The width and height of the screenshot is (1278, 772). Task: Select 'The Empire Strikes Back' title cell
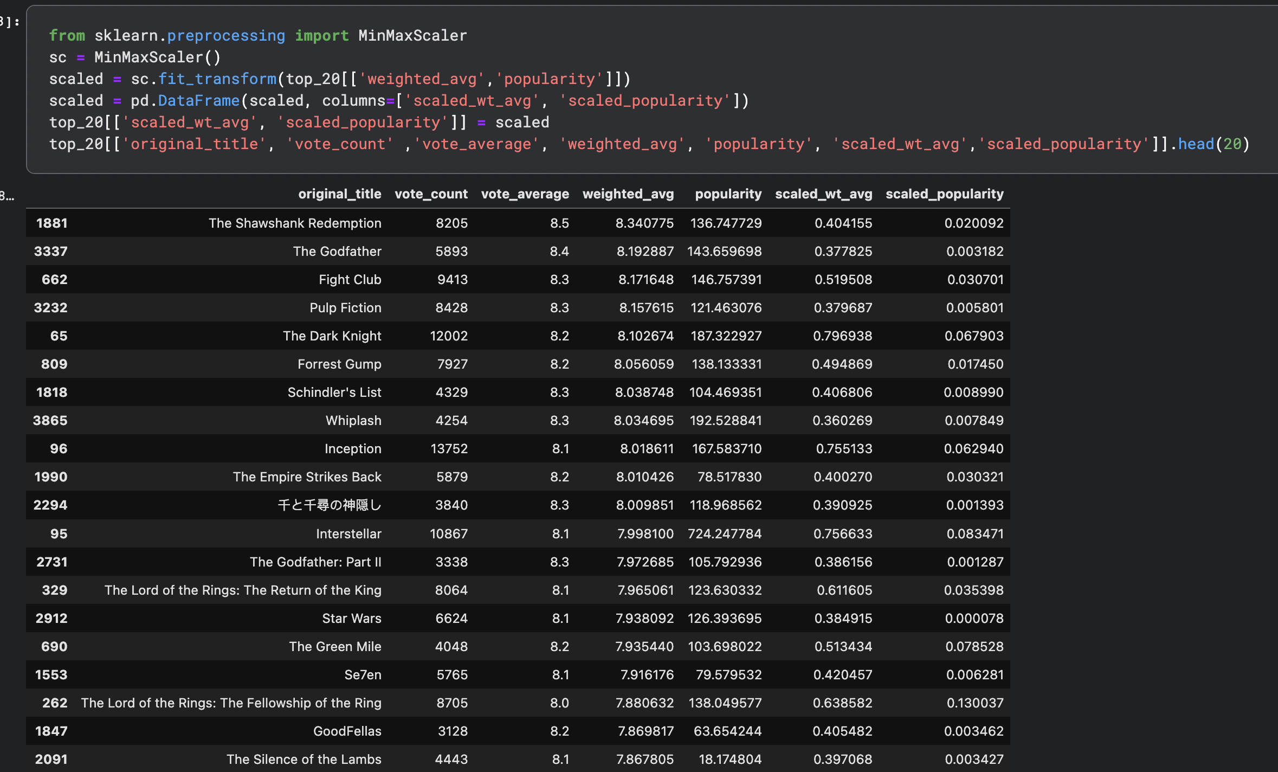click(x=307, y=477)
